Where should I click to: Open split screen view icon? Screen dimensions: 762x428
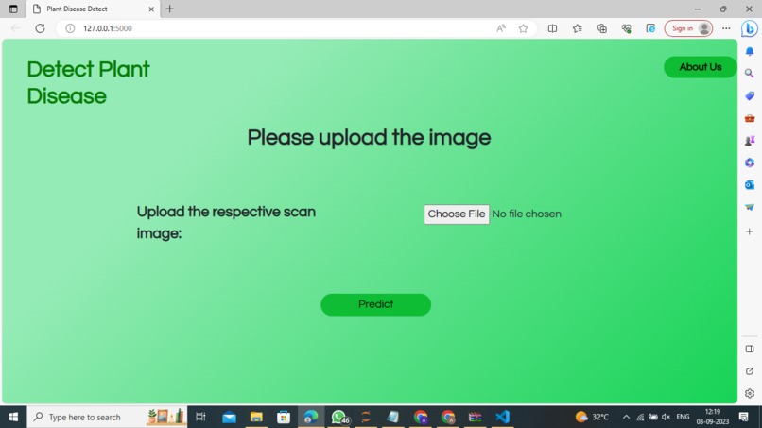pyautogui.click(x=552, y=28)
